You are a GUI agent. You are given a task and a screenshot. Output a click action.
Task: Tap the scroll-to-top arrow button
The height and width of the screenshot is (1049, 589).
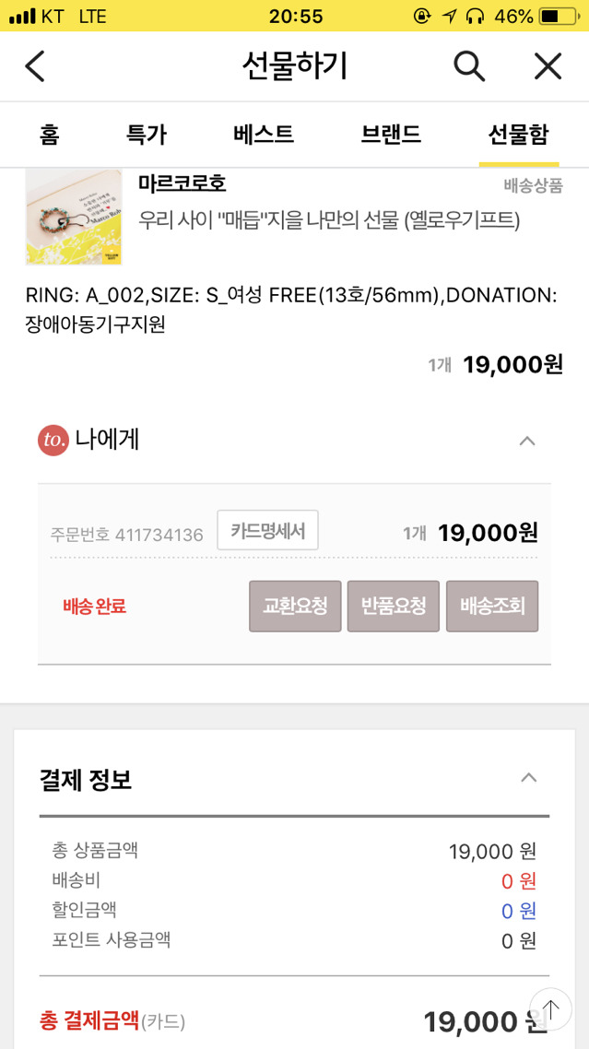pos(550,1008)
